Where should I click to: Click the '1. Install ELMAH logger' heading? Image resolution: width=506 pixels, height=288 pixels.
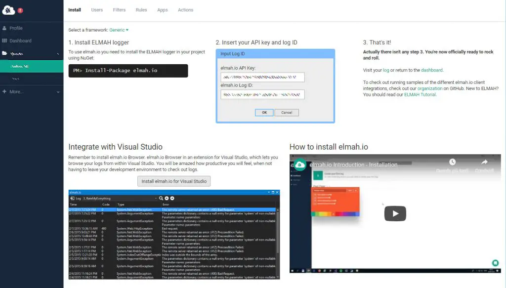[x=98, y=42]
